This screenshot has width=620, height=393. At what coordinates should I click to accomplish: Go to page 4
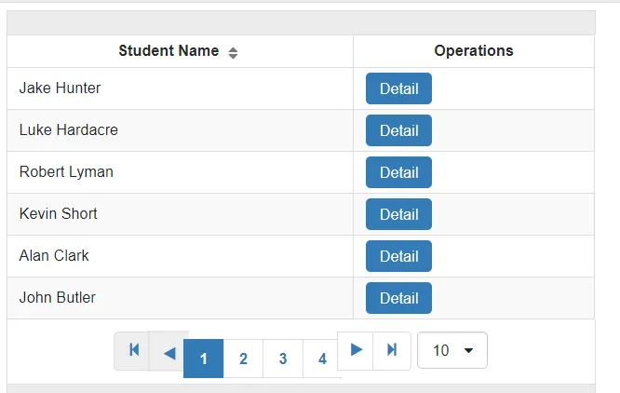point(322,359)
